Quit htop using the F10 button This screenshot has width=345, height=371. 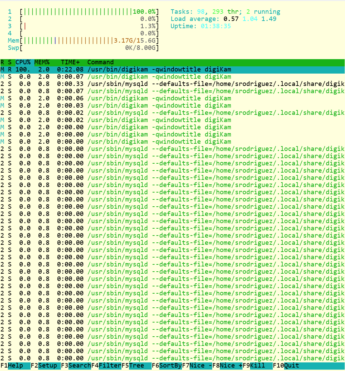pos(291,365)
